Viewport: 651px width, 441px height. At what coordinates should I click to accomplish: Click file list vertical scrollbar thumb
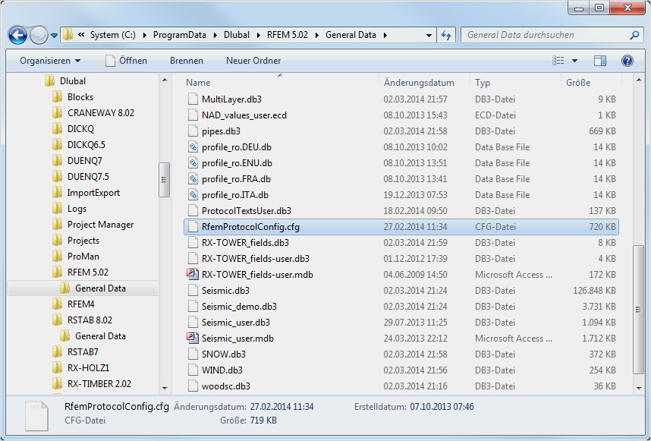[x=639, y=310]
